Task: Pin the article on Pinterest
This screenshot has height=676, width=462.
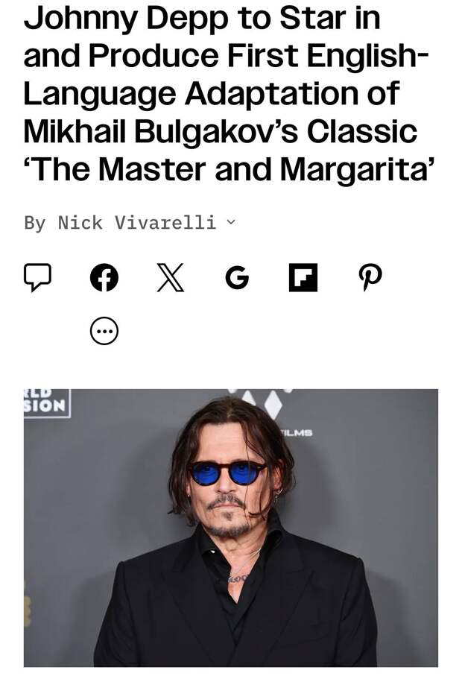Action: [x=370, y=277]
